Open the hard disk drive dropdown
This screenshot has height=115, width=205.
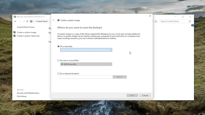(86, 50)
